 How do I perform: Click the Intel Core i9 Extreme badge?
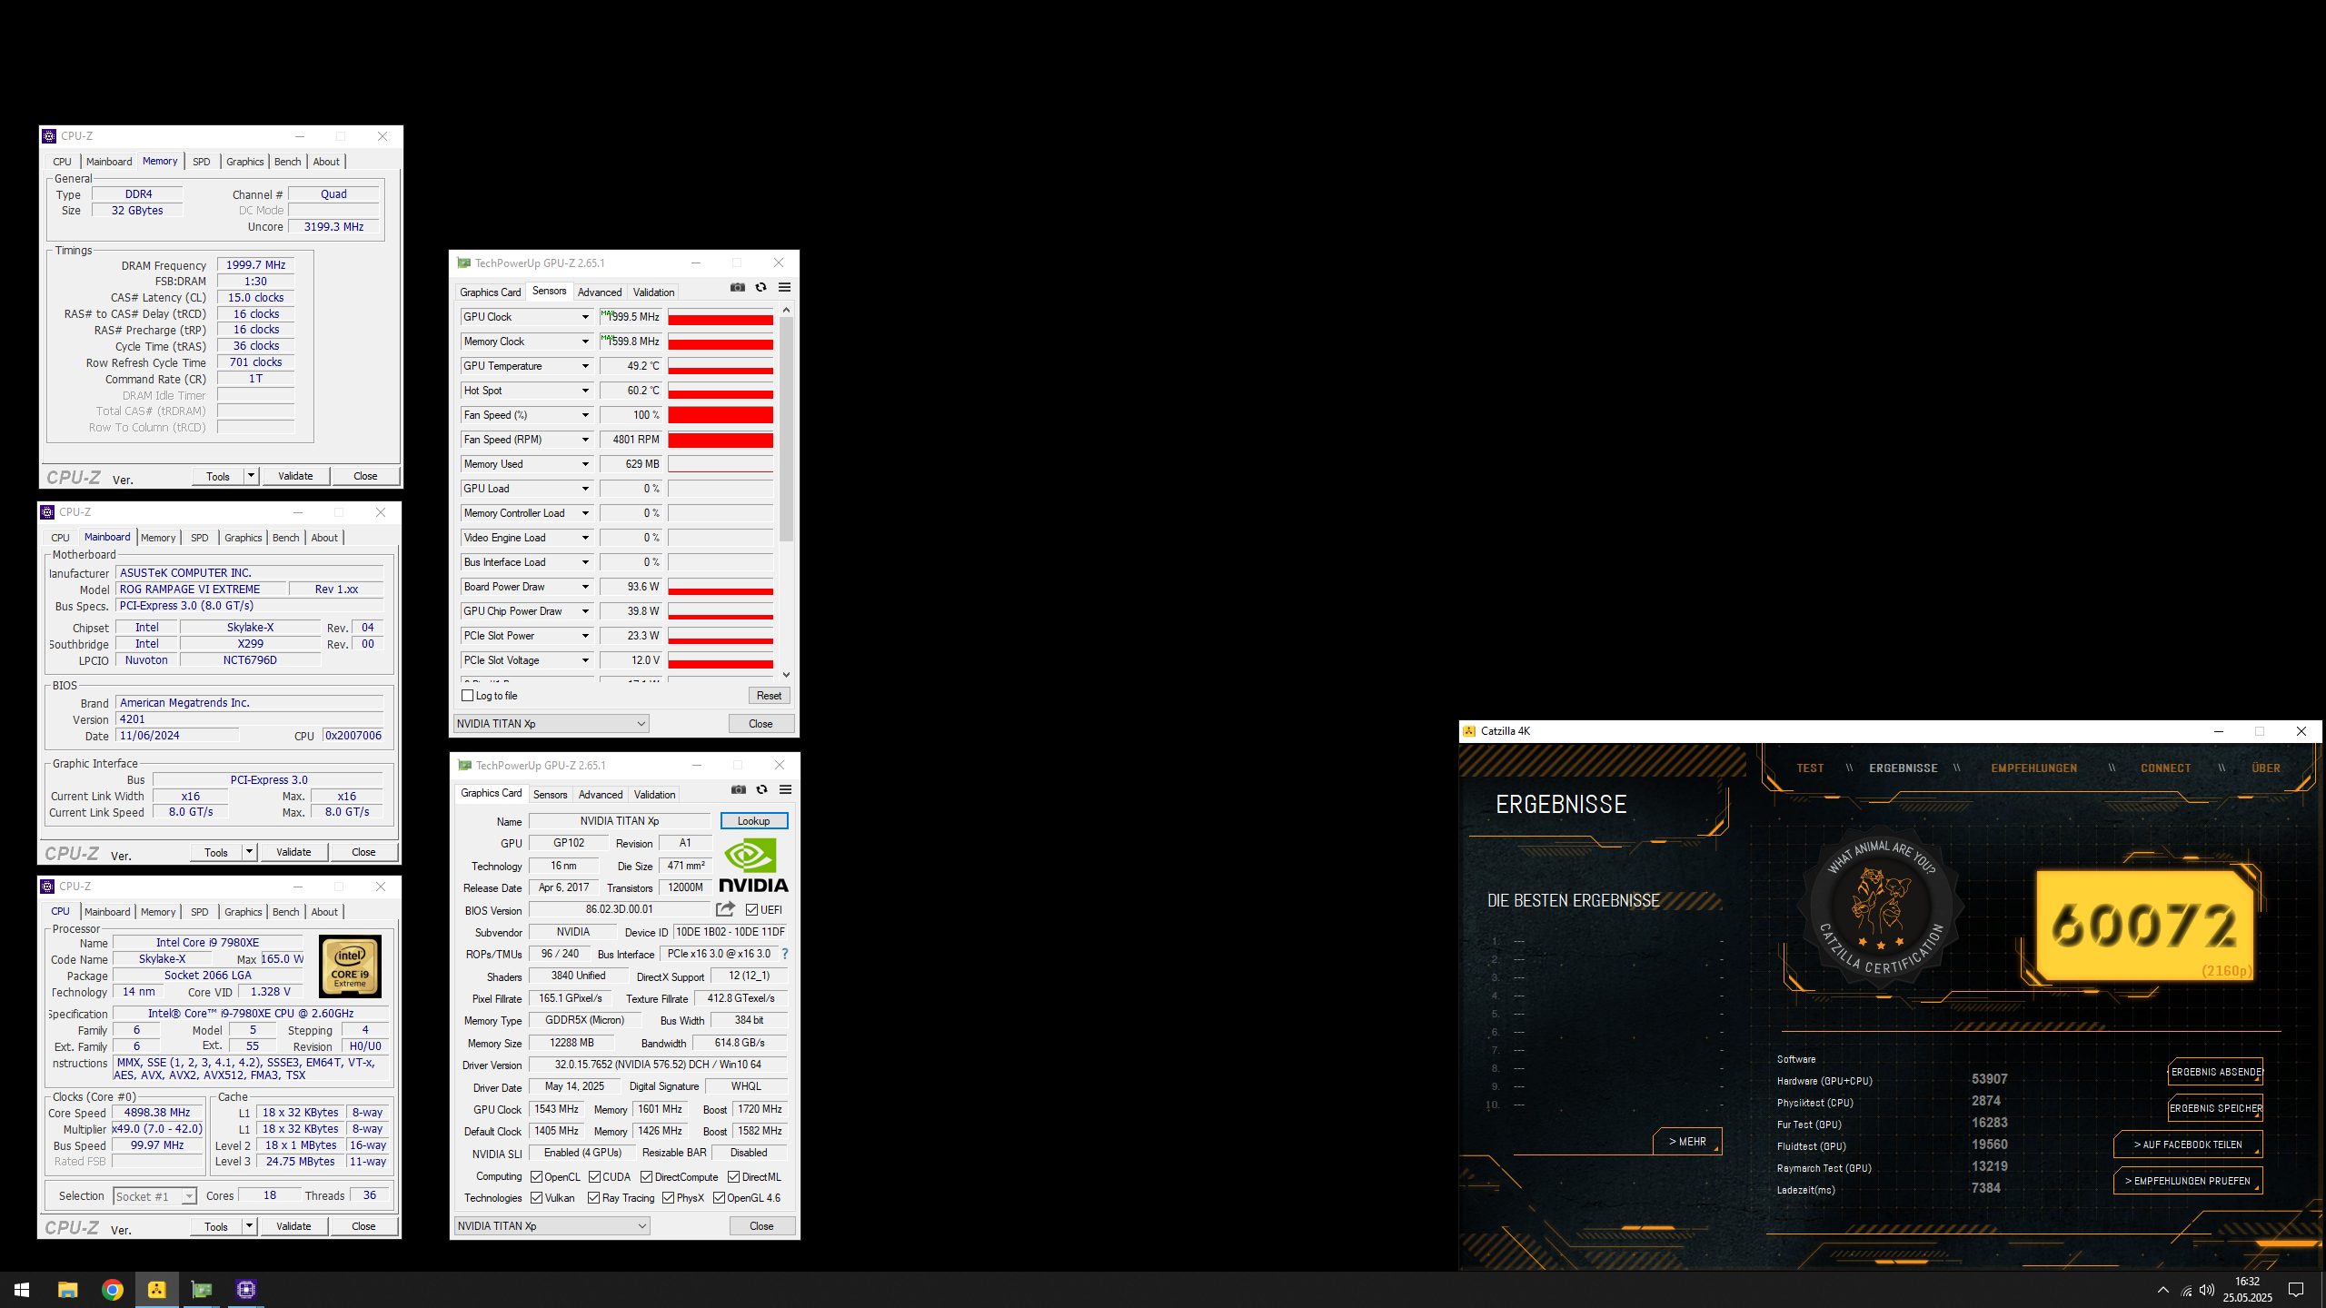point(351,967)
